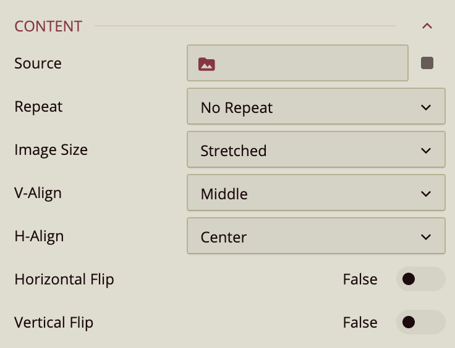Image resolution: width=455 pixels, height=348 pixels.
Task: Click the False value beside Horizontal Flip
Action: [x=360, y=279]
